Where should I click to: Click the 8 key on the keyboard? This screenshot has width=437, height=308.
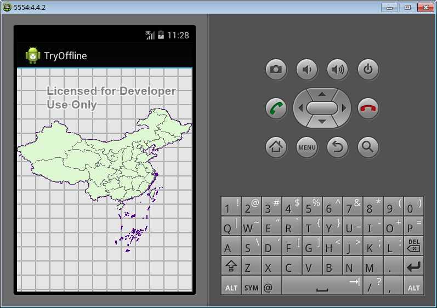(373, 207)
